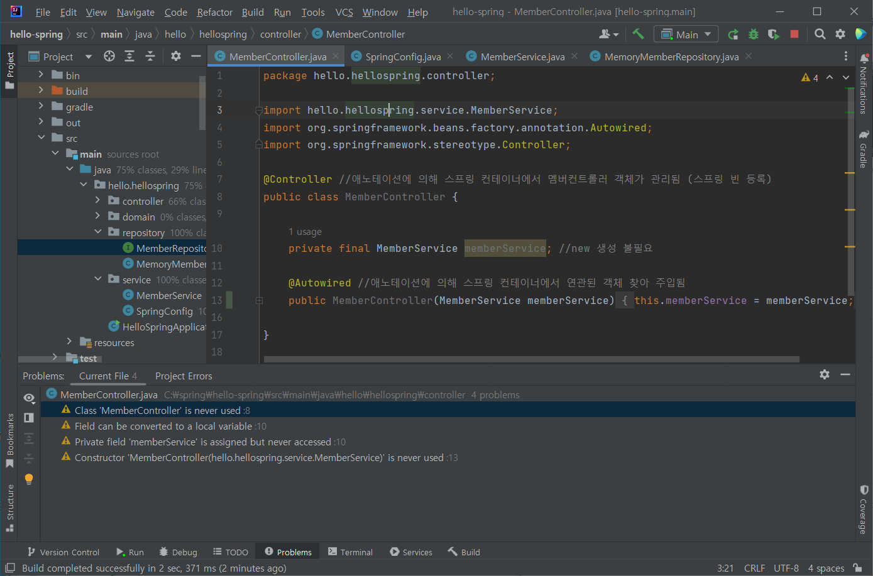Open the VCS menu
The image size is (873, 576).
pyautogui.click(x=344, y=12)
